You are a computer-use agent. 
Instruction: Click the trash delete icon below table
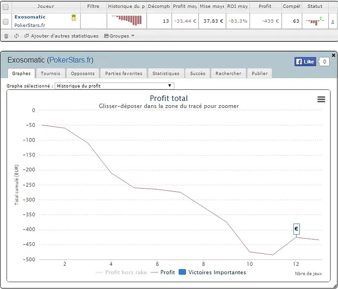pos(6,36)
